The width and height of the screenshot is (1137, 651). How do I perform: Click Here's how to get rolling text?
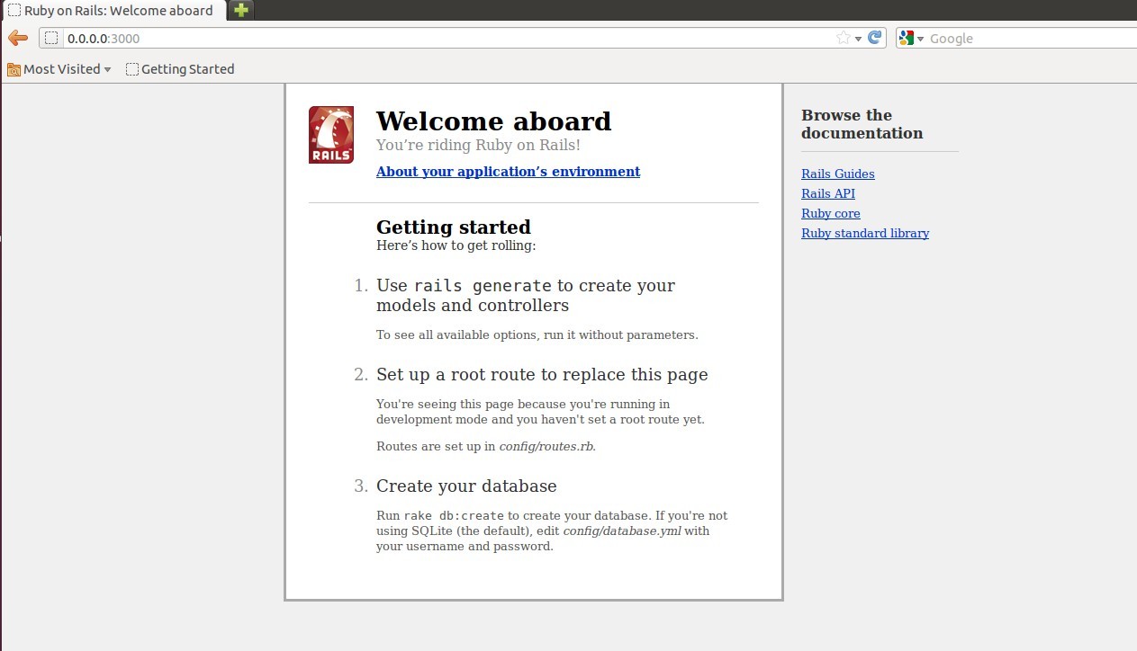(456, 245)
